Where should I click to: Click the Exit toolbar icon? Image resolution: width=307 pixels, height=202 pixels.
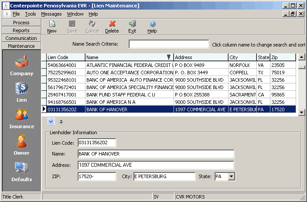click(x=132, y=24)
